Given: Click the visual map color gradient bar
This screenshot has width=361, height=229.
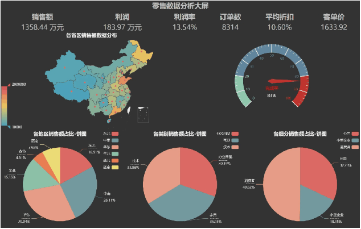Looking at the screenshot, I should [x=5, y=104].
